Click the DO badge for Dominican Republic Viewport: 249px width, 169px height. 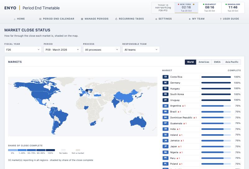[166, 117]
